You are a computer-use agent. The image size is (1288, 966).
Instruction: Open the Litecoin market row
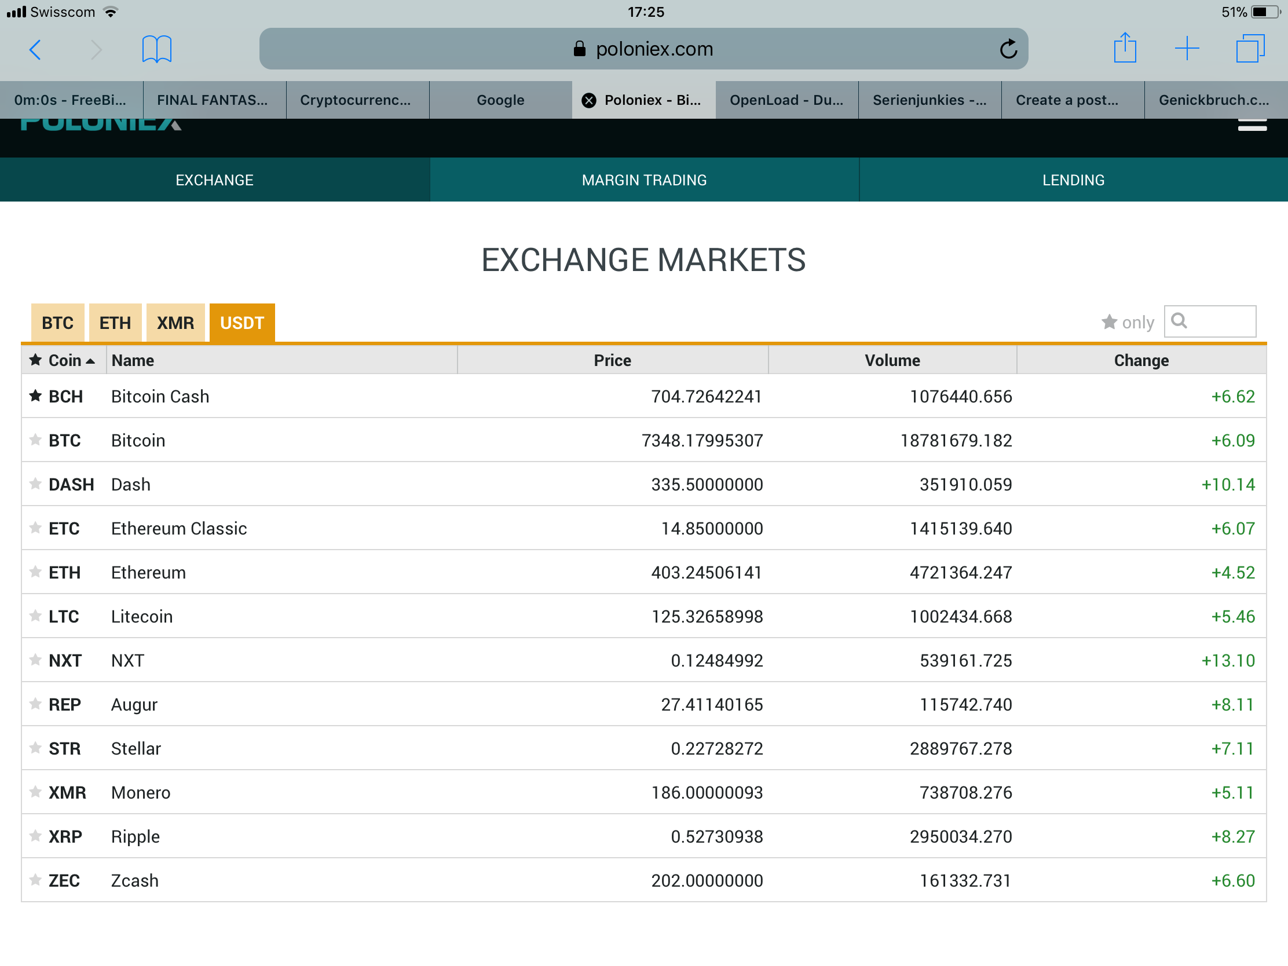coord(644,616)
